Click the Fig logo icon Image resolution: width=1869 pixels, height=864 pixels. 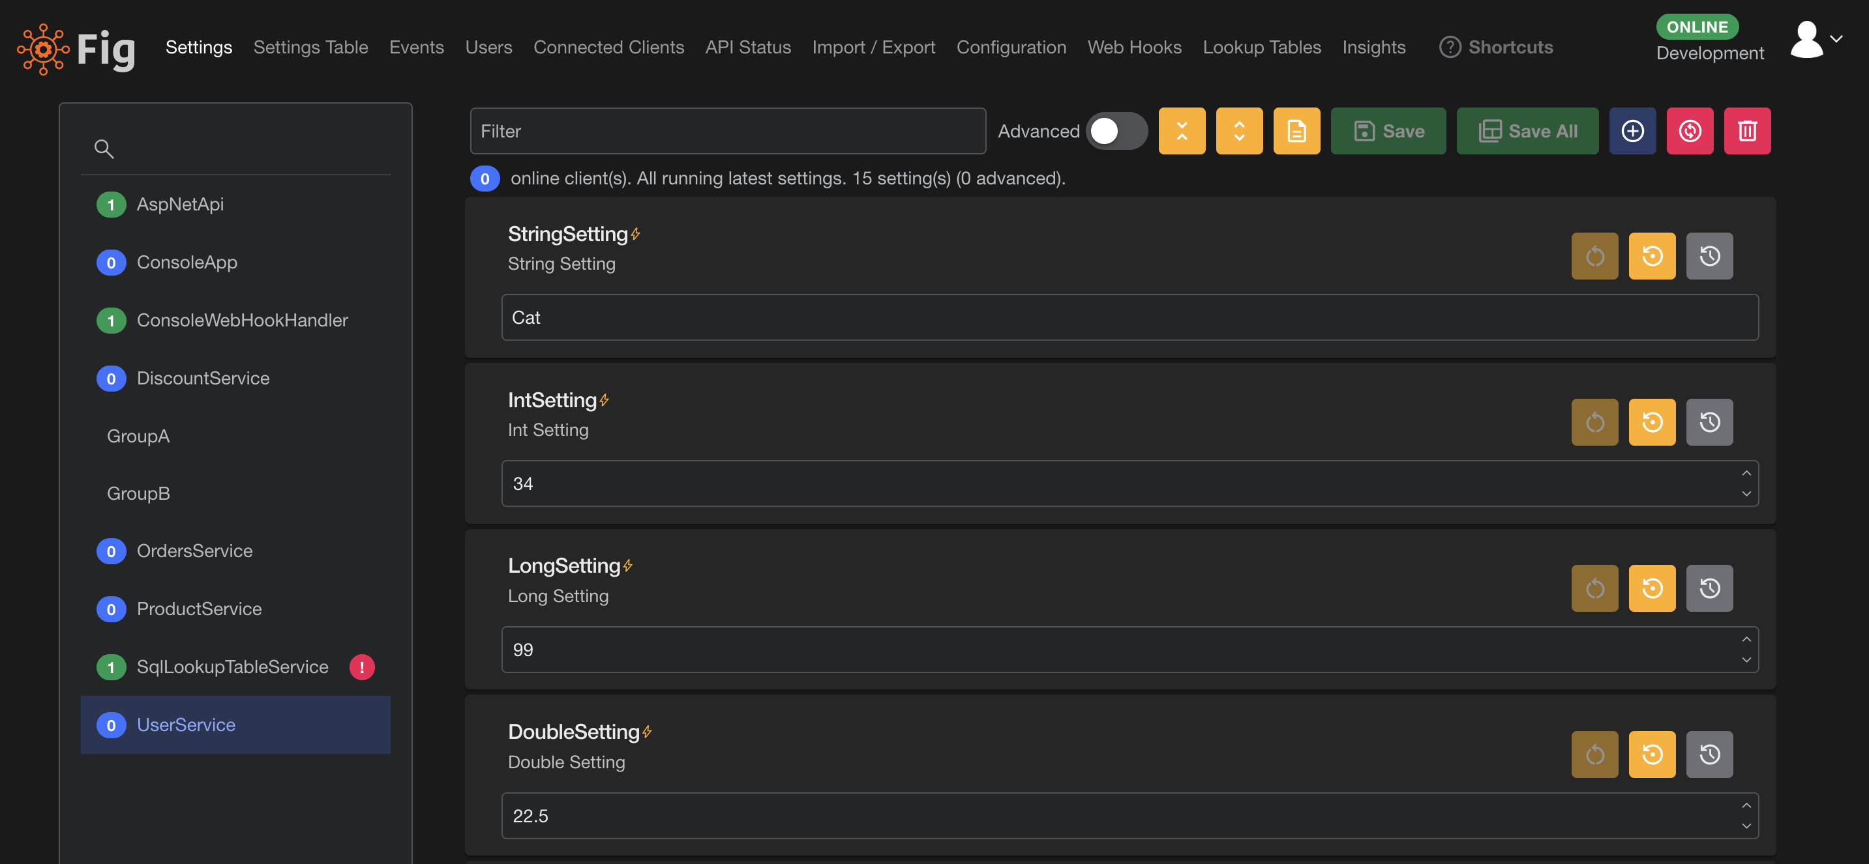(44, 49)
